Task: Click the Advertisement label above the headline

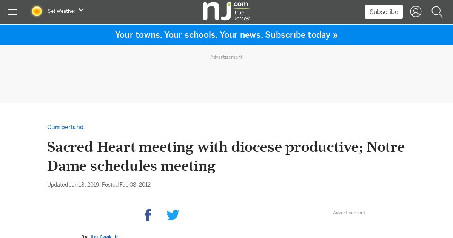Action: (x=226, y=57)
